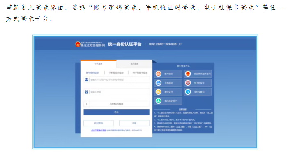
Task: Click the slider verification arrow handle
Action: pyautogui.click(x=87, y=104)
